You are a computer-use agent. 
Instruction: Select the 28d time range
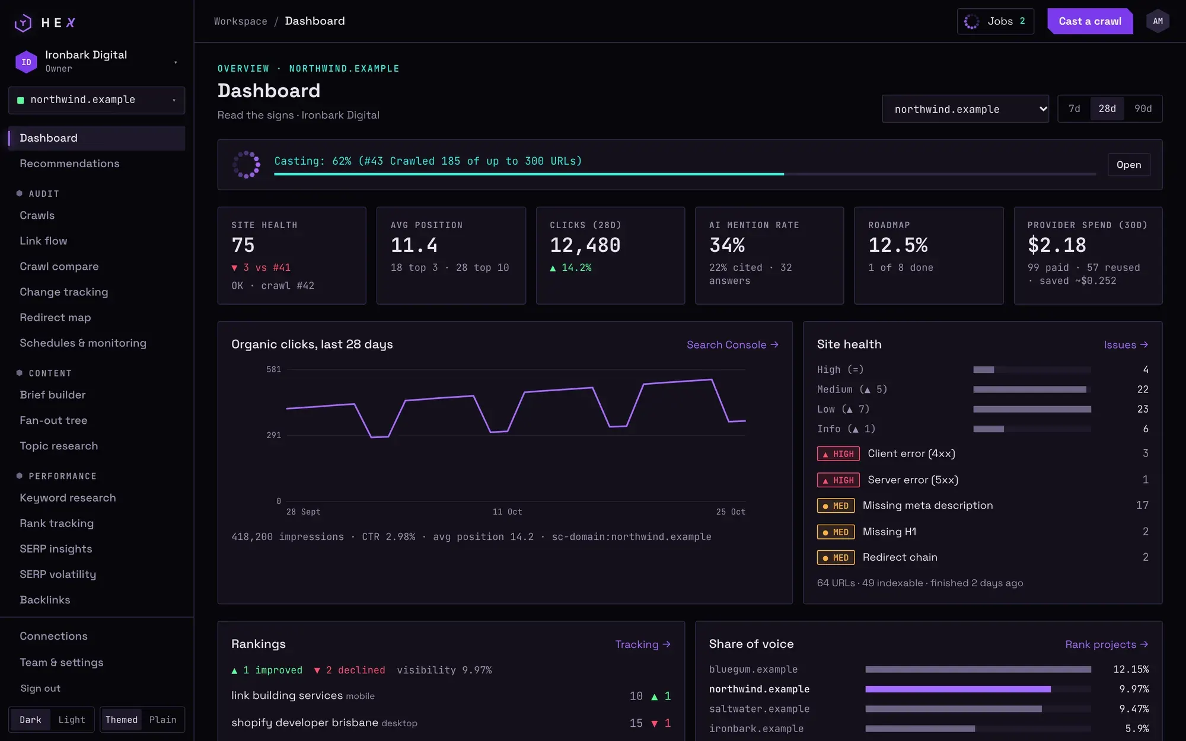coord(1107,108)
